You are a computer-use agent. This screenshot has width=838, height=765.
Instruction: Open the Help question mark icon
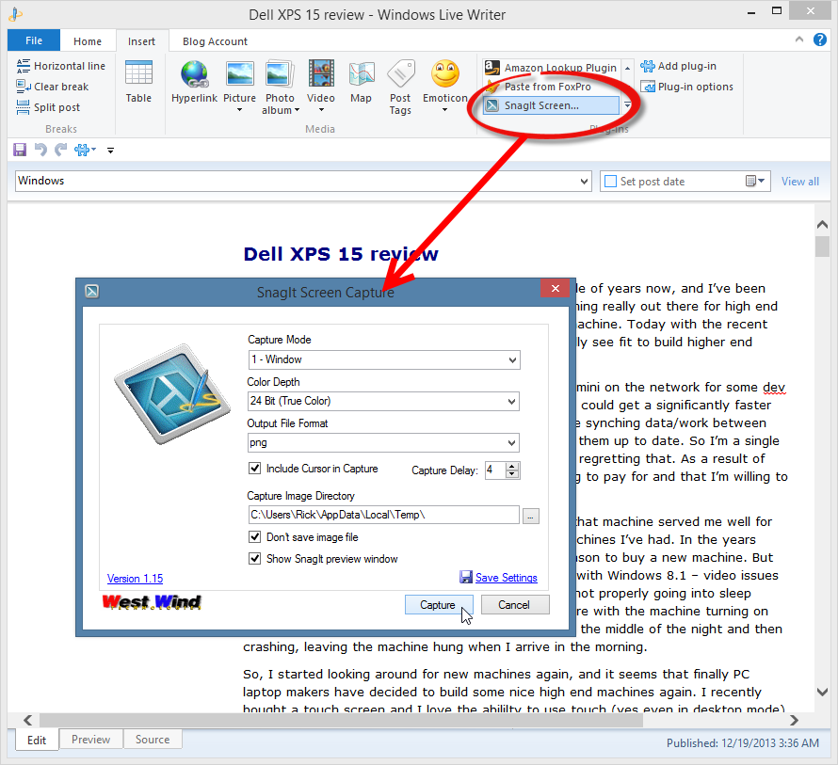[819, 40]
